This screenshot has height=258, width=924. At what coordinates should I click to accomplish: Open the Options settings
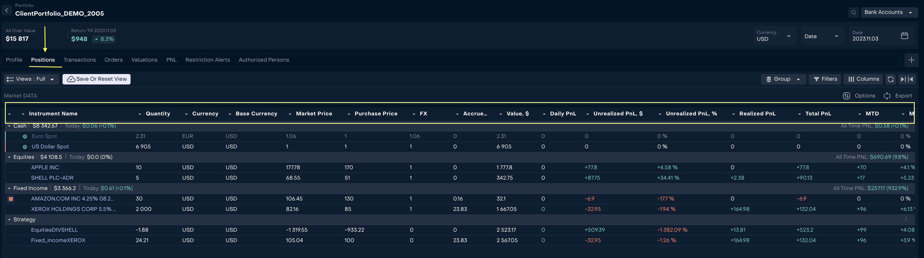coord(859,96)
